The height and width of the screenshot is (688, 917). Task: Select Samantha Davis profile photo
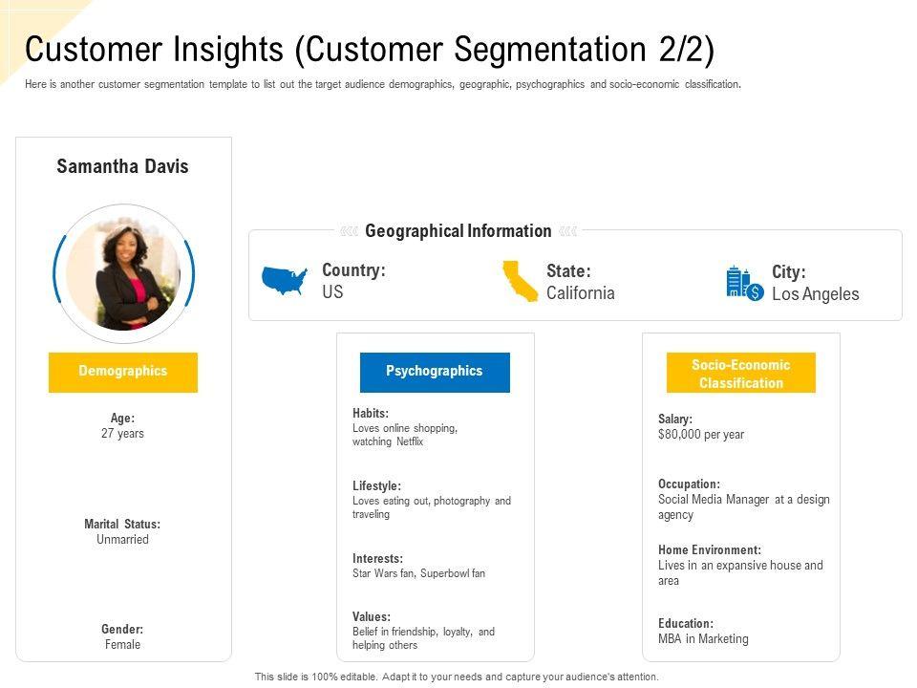pos(123,274)
